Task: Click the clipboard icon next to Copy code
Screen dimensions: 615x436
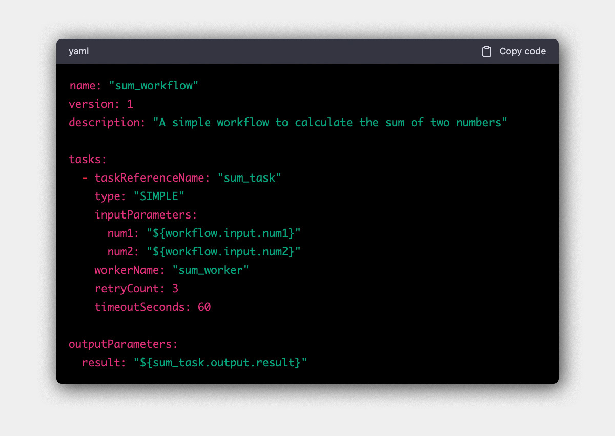Action: coord(486,51)
